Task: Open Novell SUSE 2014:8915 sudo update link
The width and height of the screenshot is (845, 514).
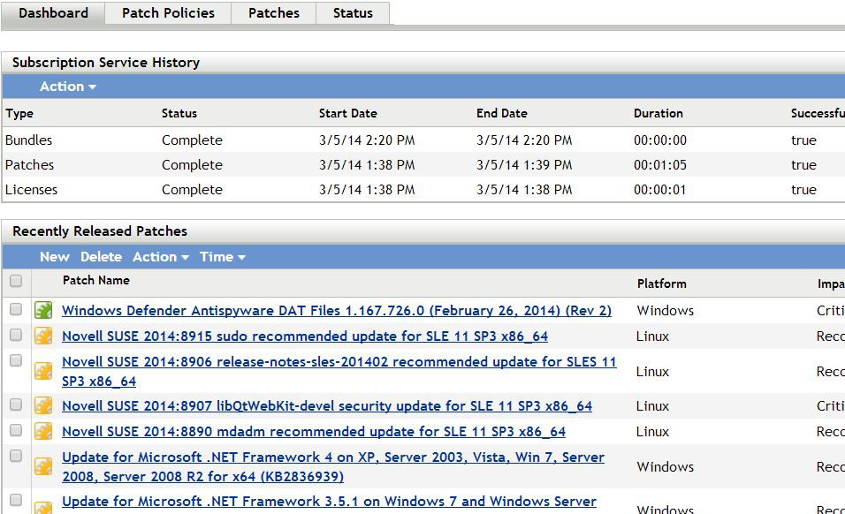Action: pyautogui.click(x=305, y=336)
